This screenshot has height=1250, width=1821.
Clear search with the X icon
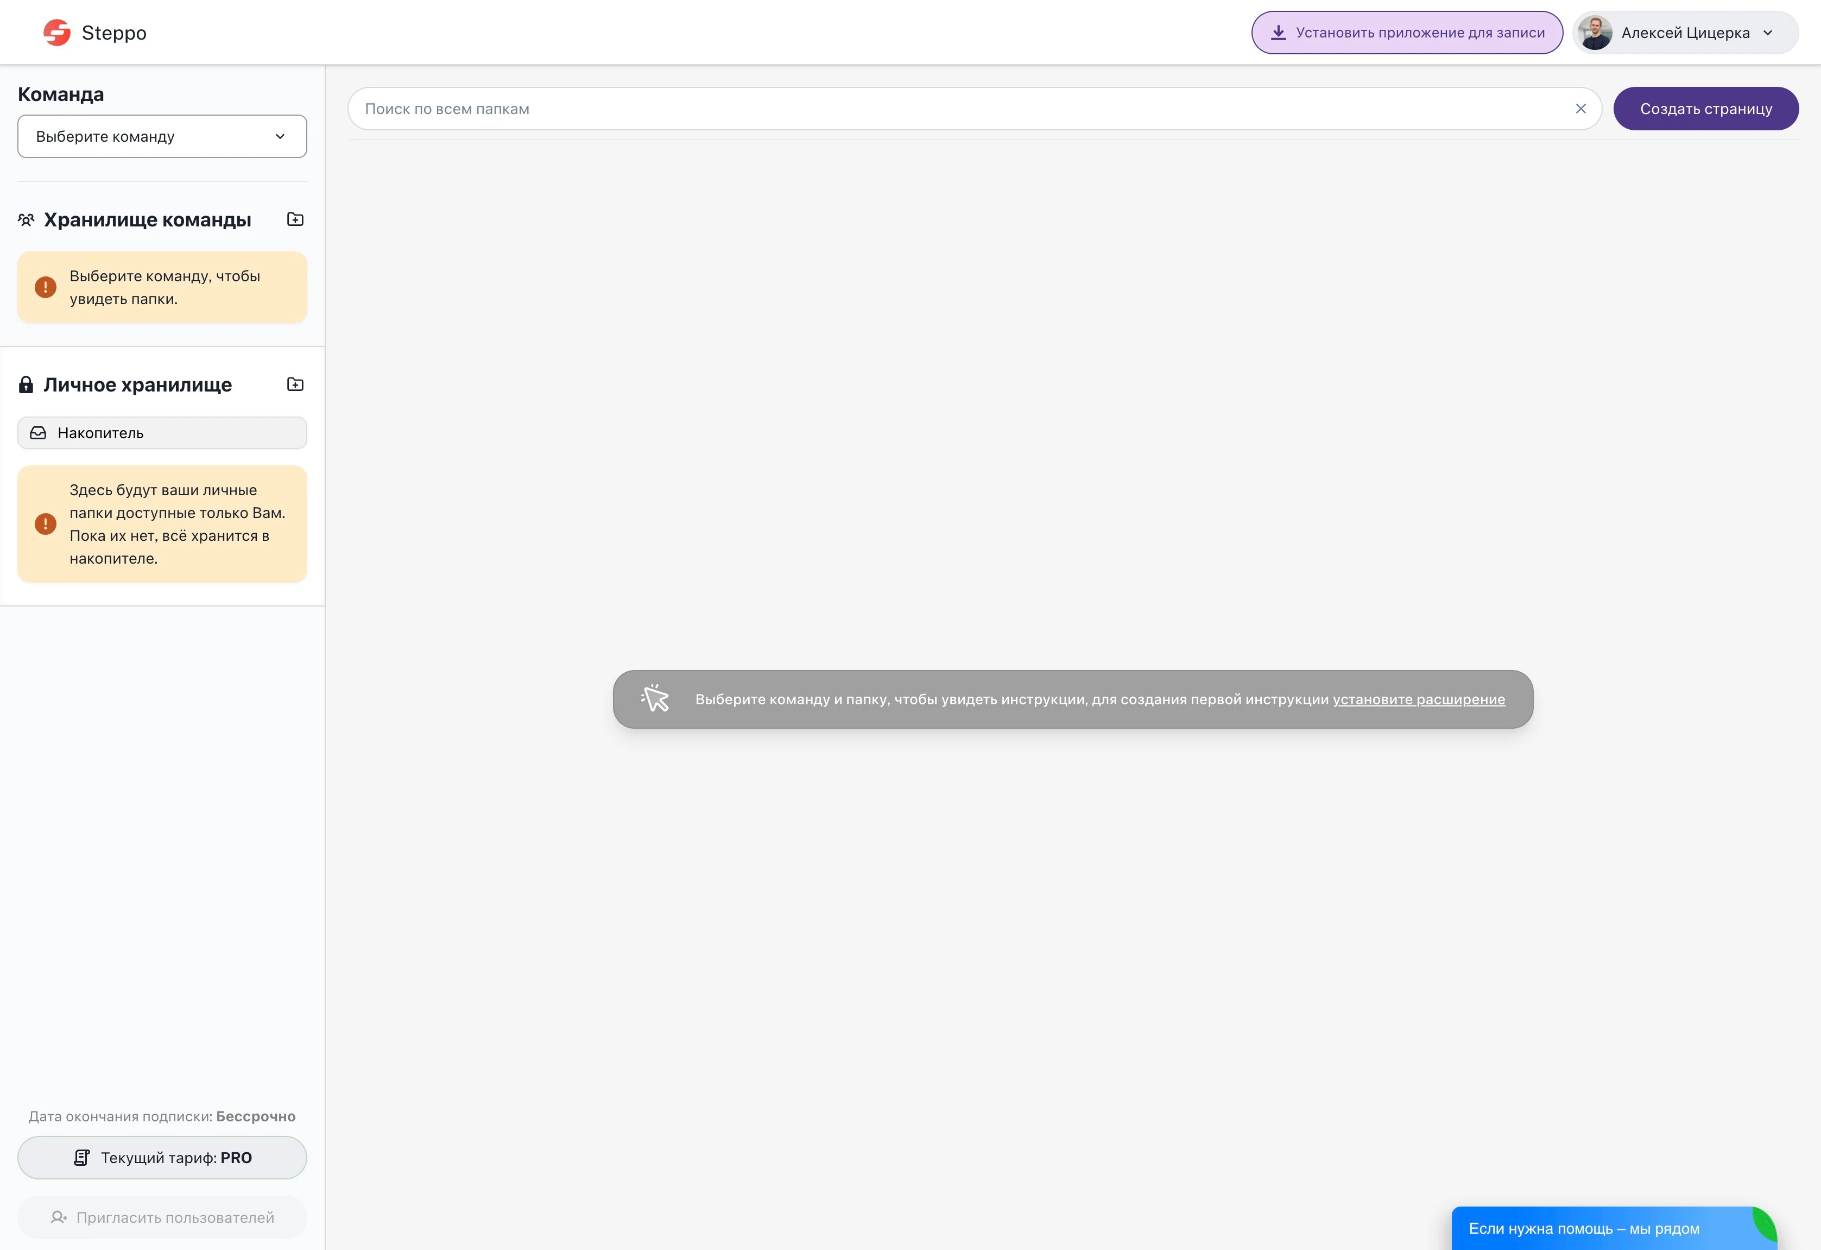click(x=1580, y=109)
